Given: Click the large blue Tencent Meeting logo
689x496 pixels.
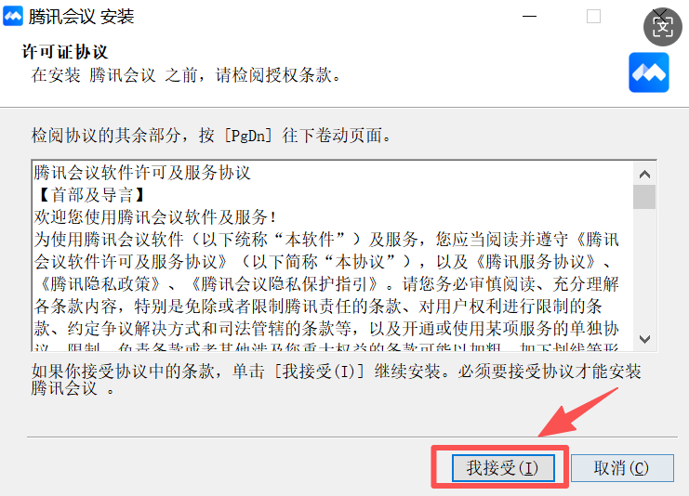Looking at the screenshot, I should point(649,72).
